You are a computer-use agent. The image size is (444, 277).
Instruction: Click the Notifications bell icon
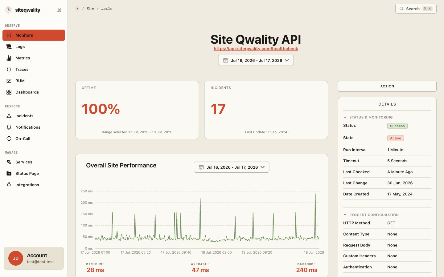point(9,127)
